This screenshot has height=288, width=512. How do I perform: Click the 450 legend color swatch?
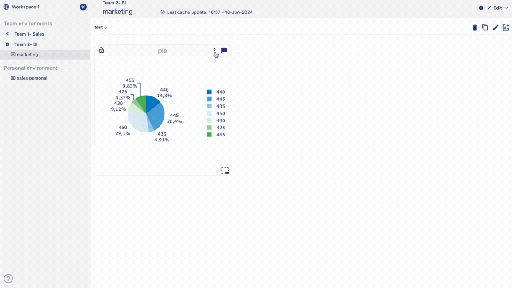coord(209,113)
